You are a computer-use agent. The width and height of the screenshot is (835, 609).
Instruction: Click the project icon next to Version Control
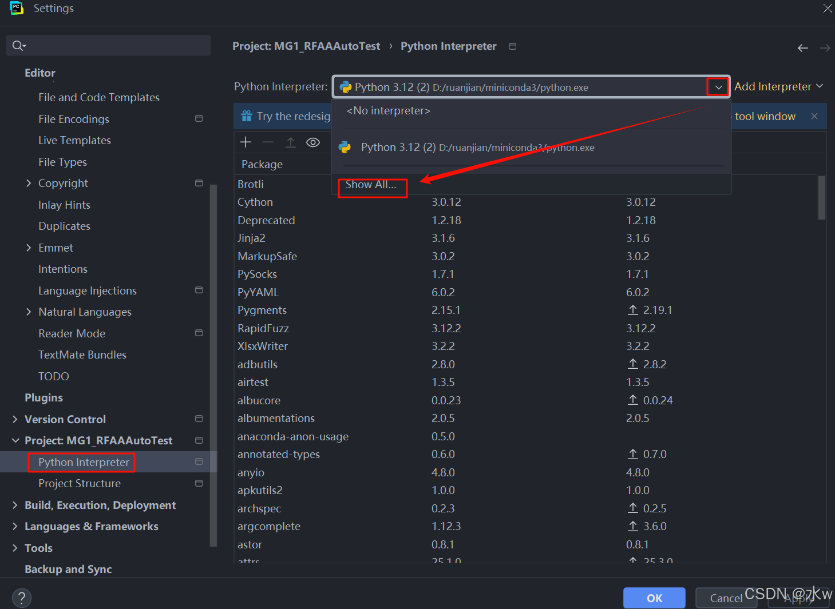[x=199, y=419]
